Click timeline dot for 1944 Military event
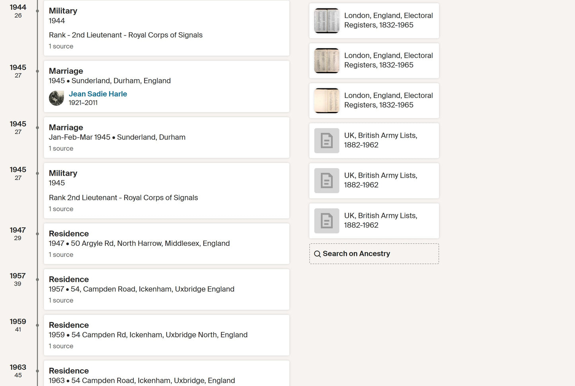Viewport: 575px width, 386px height. coord(37,11)
